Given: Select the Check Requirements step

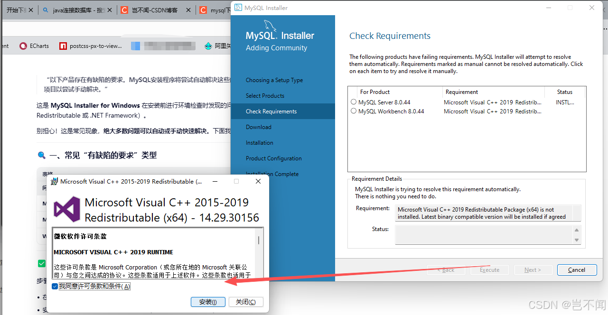Looking at the screenshot, I should 283,111.
